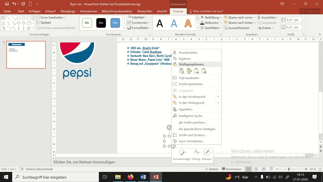Open Texteffekte dropdown

pos(211,28)
